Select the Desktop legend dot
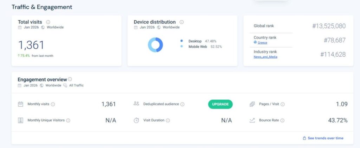The height and width of the screenshot is (148, 360). pyautogui.click(x=182, y=41)
